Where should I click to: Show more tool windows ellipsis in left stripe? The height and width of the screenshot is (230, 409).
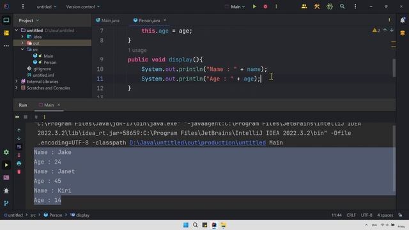pos(6,45)
